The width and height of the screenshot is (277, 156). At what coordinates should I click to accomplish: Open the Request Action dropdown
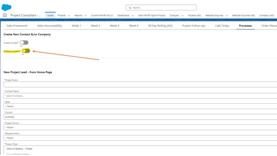(140, 138)
